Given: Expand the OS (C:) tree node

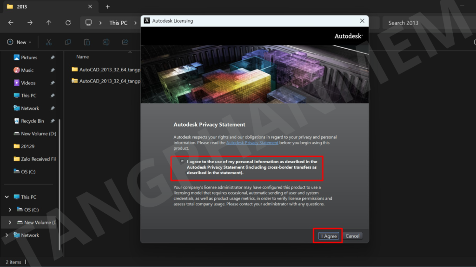Looking at the screenshot, I should coord(10,210).
